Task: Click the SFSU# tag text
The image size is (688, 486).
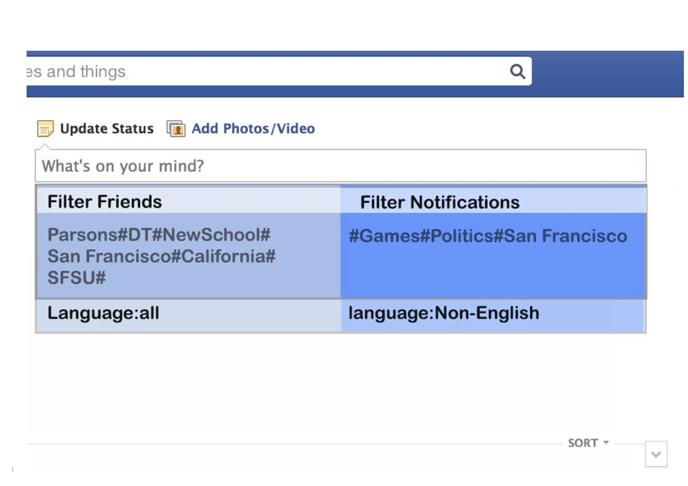Action: (77, 278)
